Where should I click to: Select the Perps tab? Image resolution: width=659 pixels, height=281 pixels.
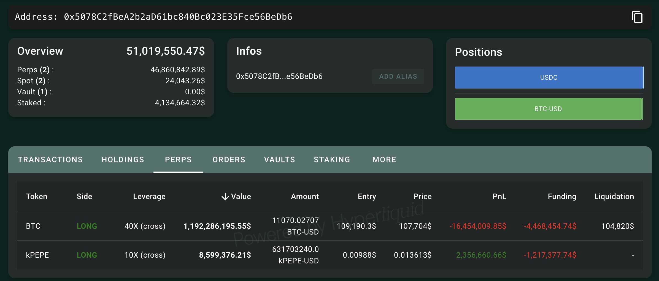[178, 159]
